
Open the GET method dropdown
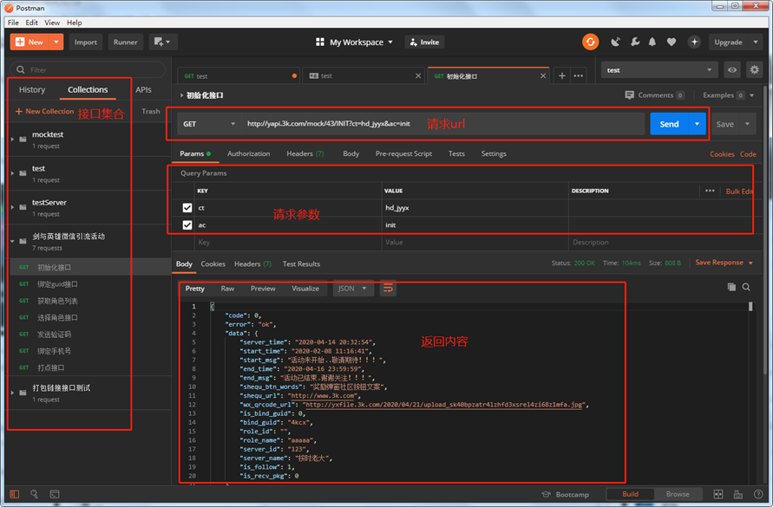pos(209,124)
